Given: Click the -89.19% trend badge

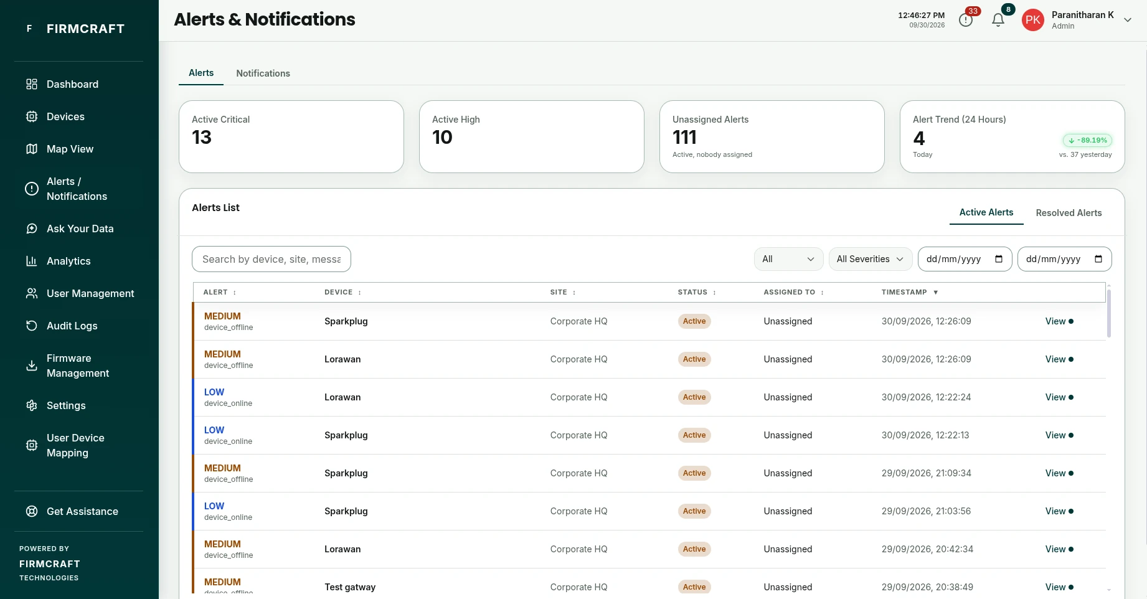Looking at the screenshot, I should (x=1087, y=140).
